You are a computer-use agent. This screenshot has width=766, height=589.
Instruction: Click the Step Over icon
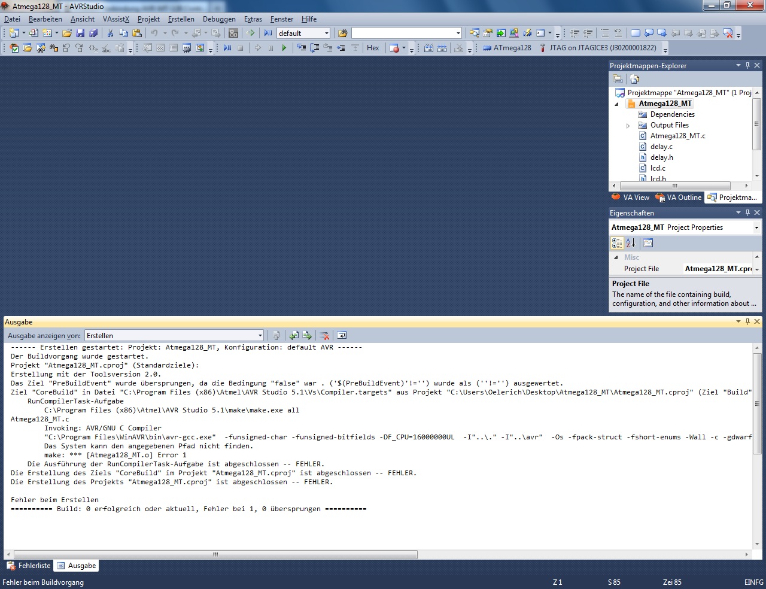314,48
